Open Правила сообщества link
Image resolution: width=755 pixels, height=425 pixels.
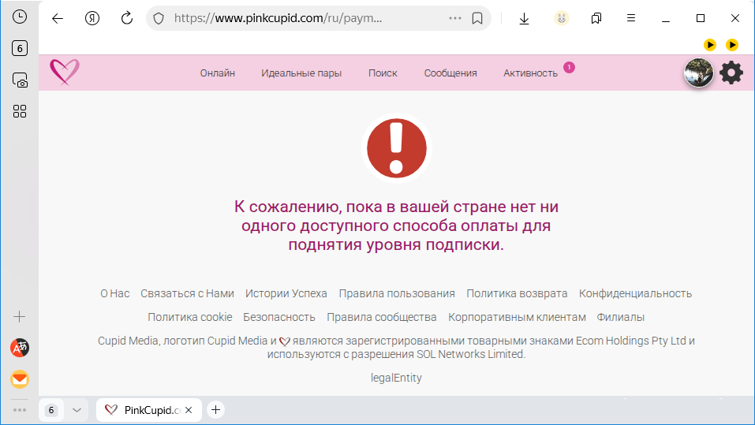(x=382, y=317)
